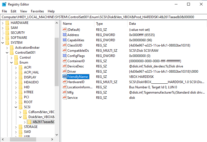Collapse the Enum key chevron
The image size is (207, 142).
[12, 62]
